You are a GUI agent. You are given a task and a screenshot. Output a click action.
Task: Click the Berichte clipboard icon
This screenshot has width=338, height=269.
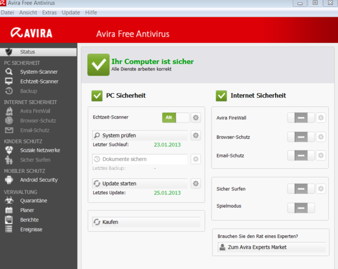pyautogui.click(x=9, y=220)
